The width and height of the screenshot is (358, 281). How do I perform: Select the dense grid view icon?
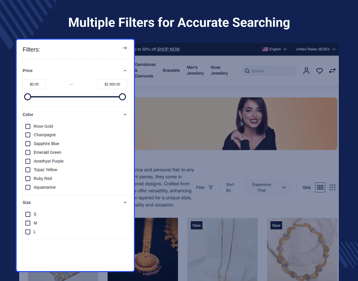(x=320, y=187)
